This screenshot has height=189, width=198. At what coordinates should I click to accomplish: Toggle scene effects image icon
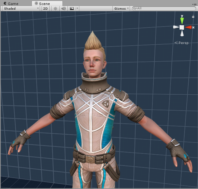72,9
